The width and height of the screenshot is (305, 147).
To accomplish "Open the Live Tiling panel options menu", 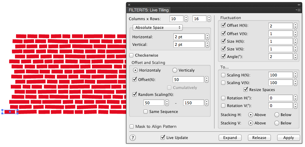I will pyautogui.click(x=298, y=10).
